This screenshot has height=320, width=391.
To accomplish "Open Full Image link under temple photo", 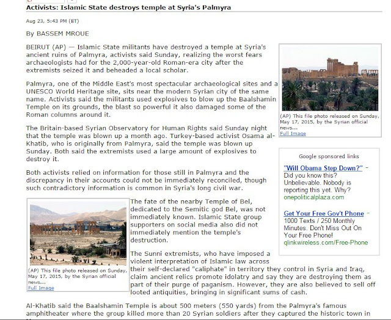I will click(293, 134).
